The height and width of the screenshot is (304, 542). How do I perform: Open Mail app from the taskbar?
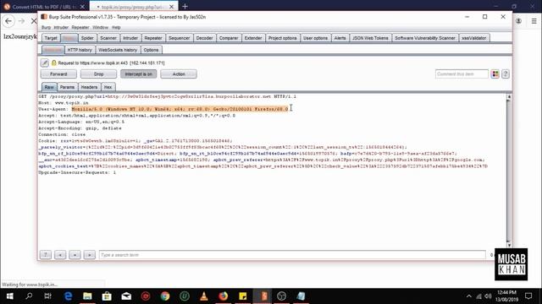(x=126, y=296)
